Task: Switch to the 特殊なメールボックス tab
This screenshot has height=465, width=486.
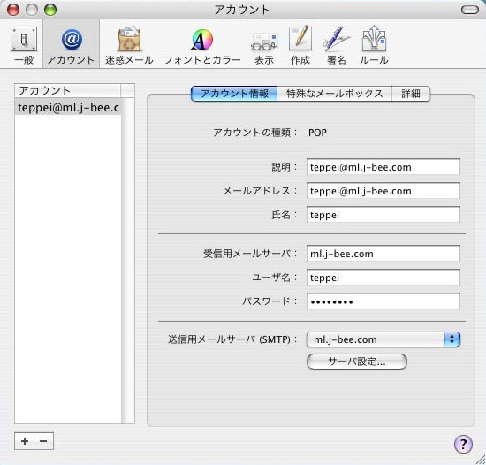Action: point(334,94)
